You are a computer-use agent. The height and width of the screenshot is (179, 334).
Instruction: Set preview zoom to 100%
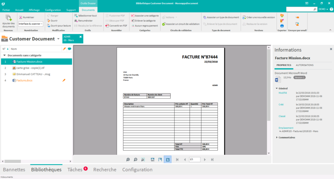click(153, 159)
